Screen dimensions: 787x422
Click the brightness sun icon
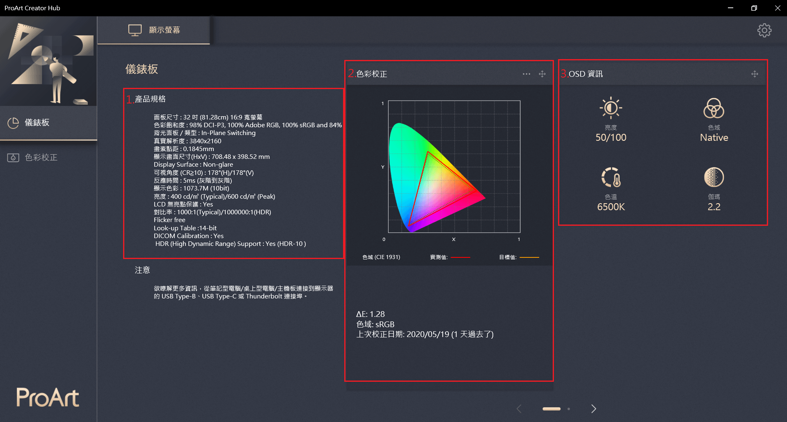tap(611, 108)
